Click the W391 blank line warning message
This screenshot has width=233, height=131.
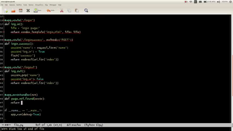(x=23, y=129)
